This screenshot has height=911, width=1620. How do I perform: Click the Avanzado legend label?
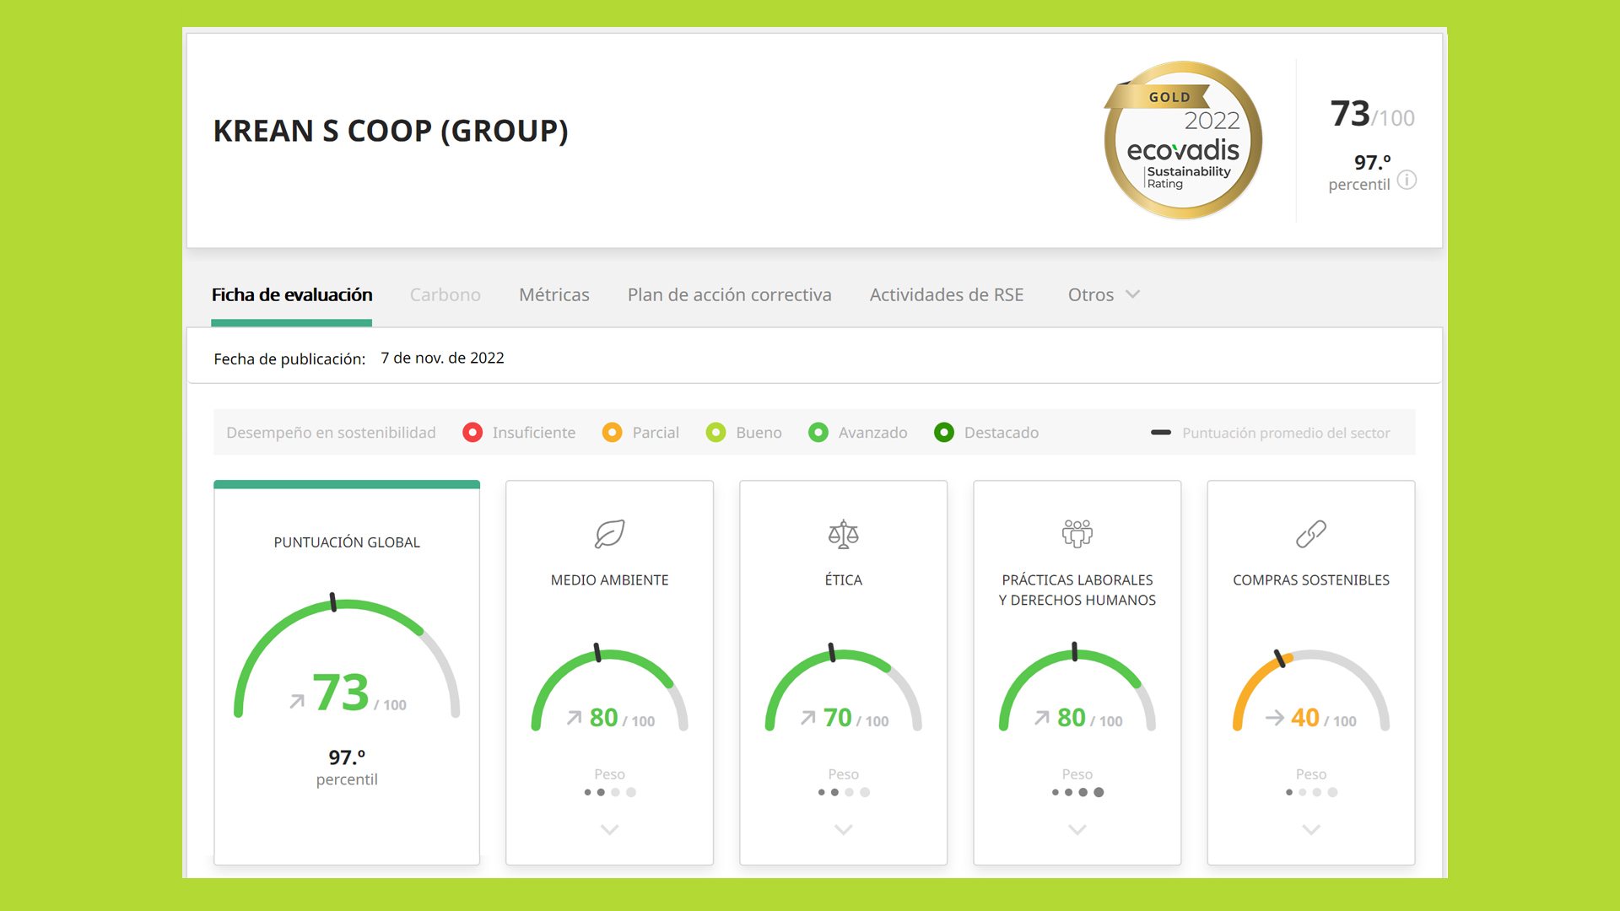tap(872, 433)
